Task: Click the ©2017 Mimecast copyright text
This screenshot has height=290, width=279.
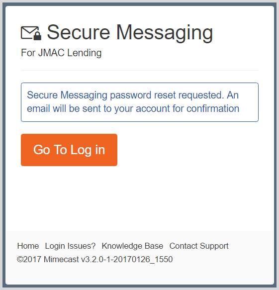Action: 48,259
